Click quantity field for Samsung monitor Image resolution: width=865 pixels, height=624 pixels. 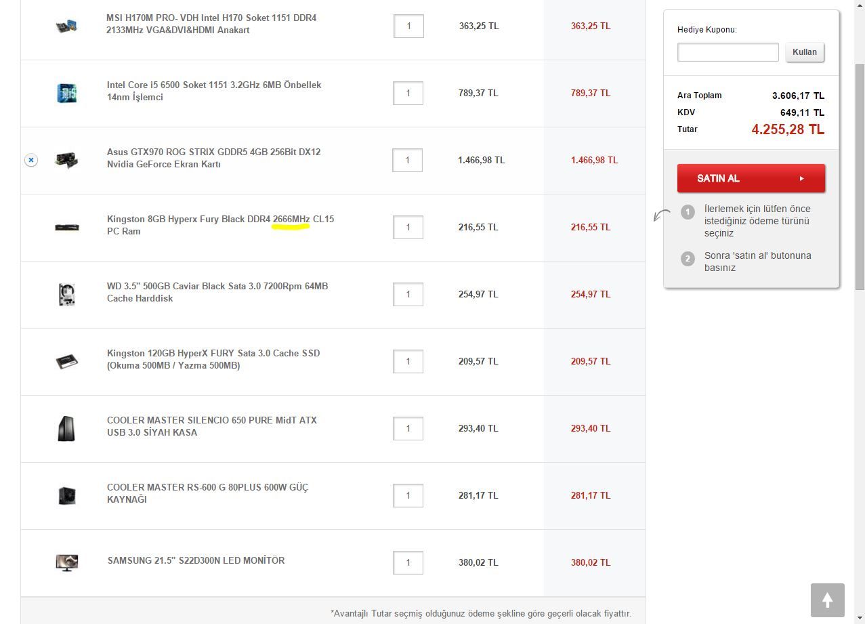point(408,562)
